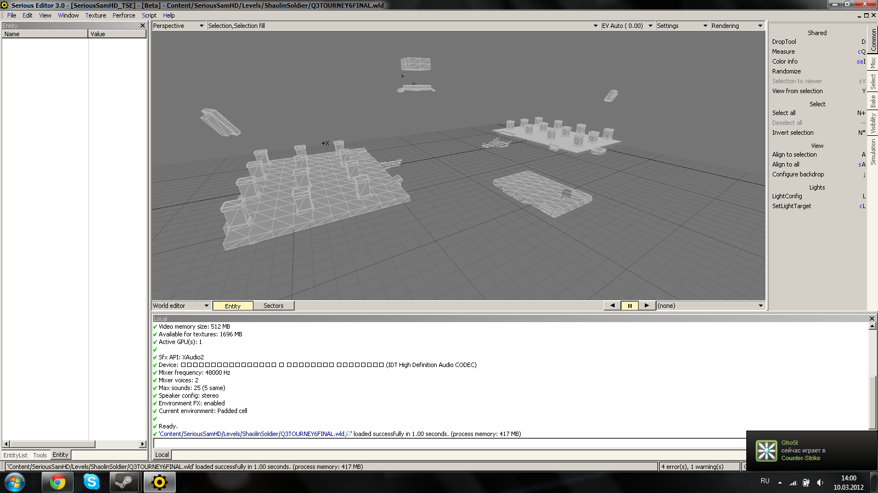This screenshot has width=878, height=493.
Task: Open the Edit menu
Action: tap(27, 15)
